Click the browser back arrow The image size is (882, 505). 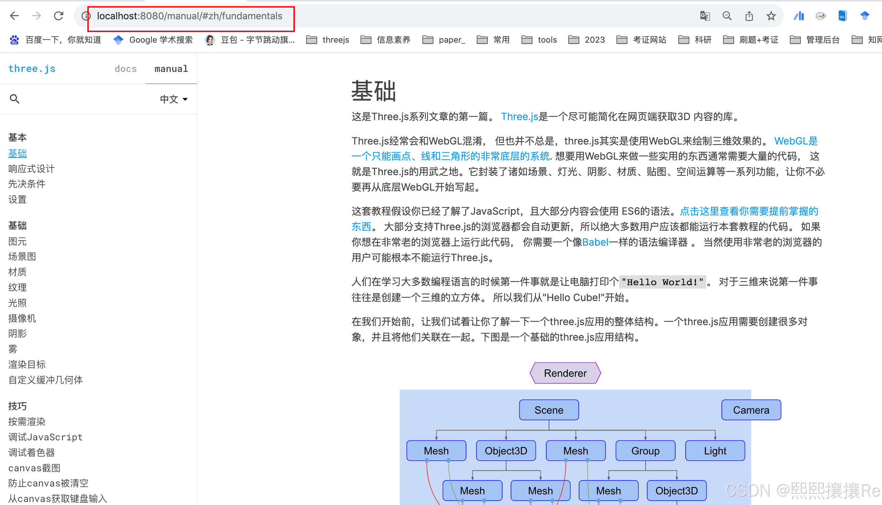click(14, 16)
